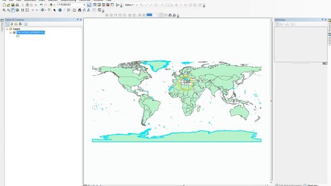
Task: Select the Pan tool
Action: click(13, 10)
